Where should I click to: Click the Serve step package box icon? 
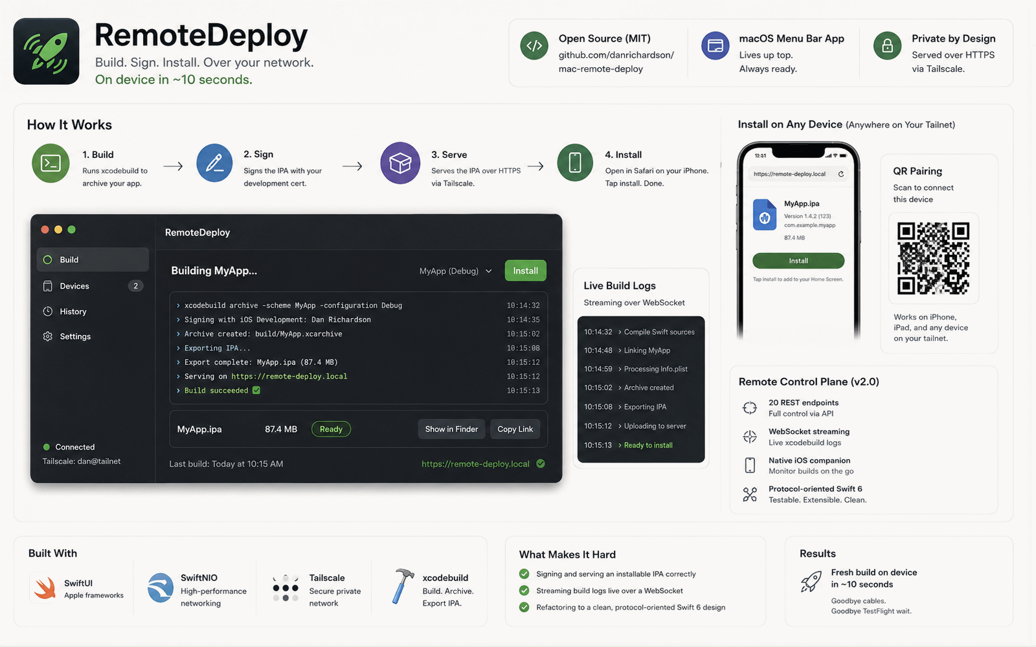pos(400,163)
